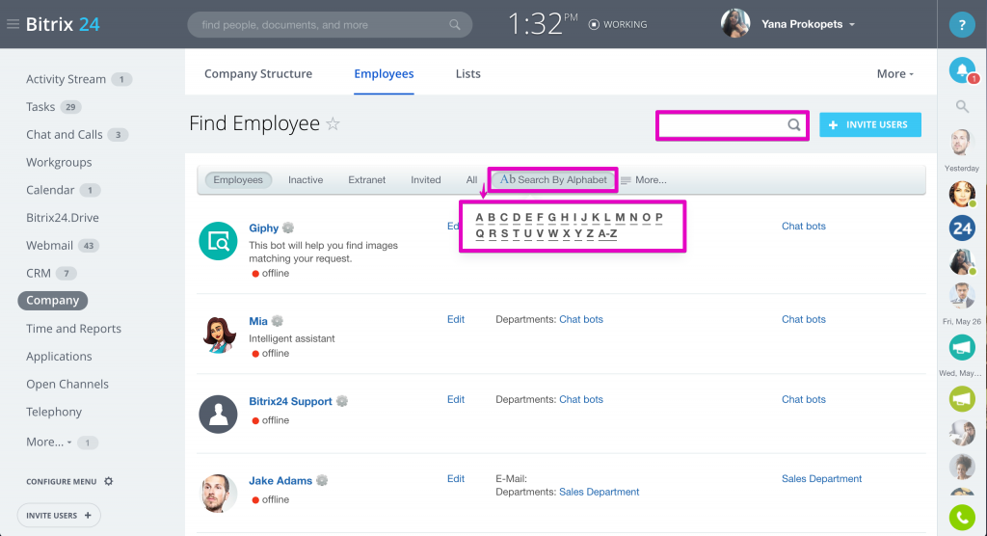This screenshot has width=987, height=536.
Task: Open Calendar in the sidebar
Action: coord(50,190)
